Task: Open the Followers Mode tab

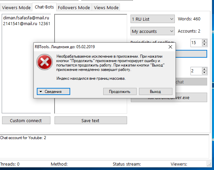Action: pos(74,7)
